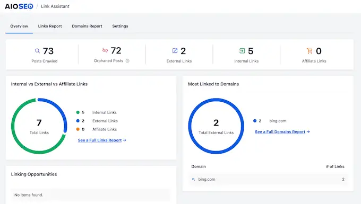Open the Orphaned Posts help tooltip icon
Viewport: 361px width, 204px height.
coord(127,61)
